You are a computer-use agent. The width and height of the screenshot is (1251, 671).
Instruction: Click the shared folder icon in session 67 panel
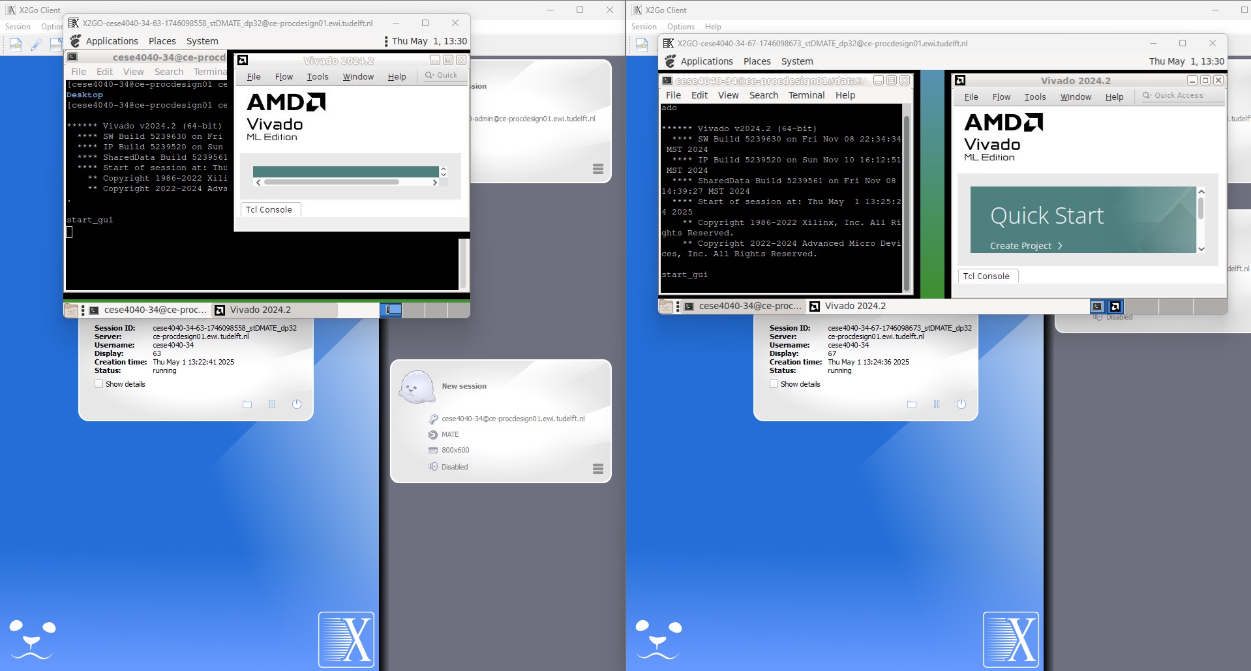tap(912, 404)
